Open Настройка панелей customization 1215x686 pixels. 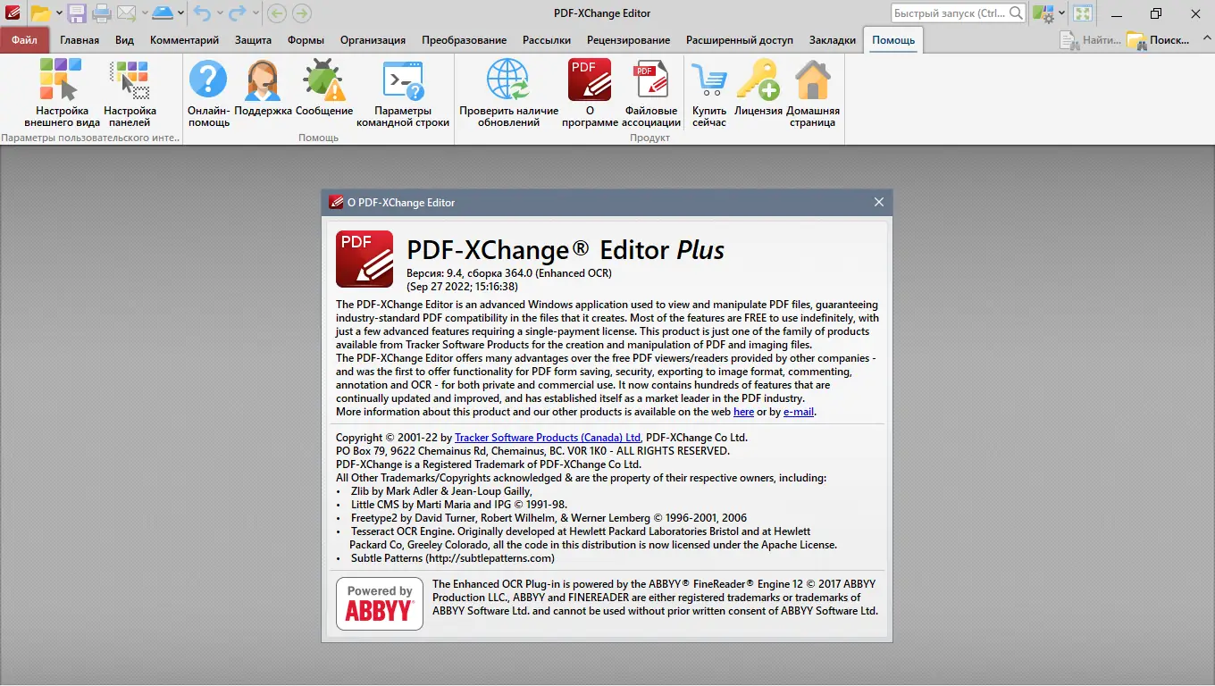130,92
